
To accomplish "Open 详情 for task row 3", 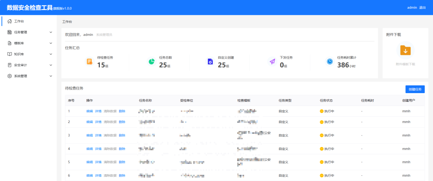I will coord(98,135).
